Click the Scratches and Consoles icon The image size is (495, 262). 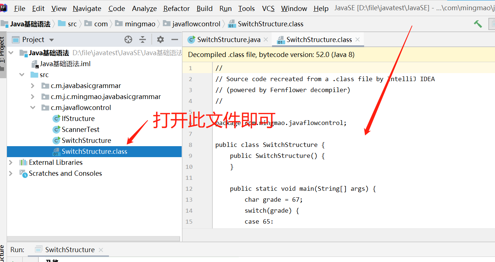[23, 174]
